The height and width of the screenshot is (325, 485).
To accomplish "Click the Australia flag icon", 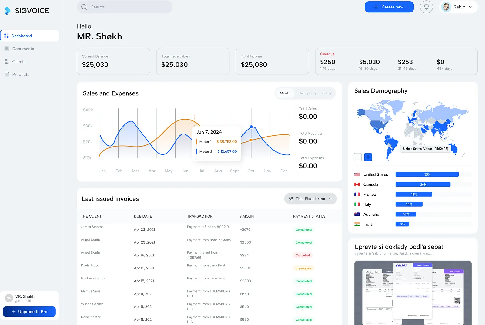I will tap(357, 214).
